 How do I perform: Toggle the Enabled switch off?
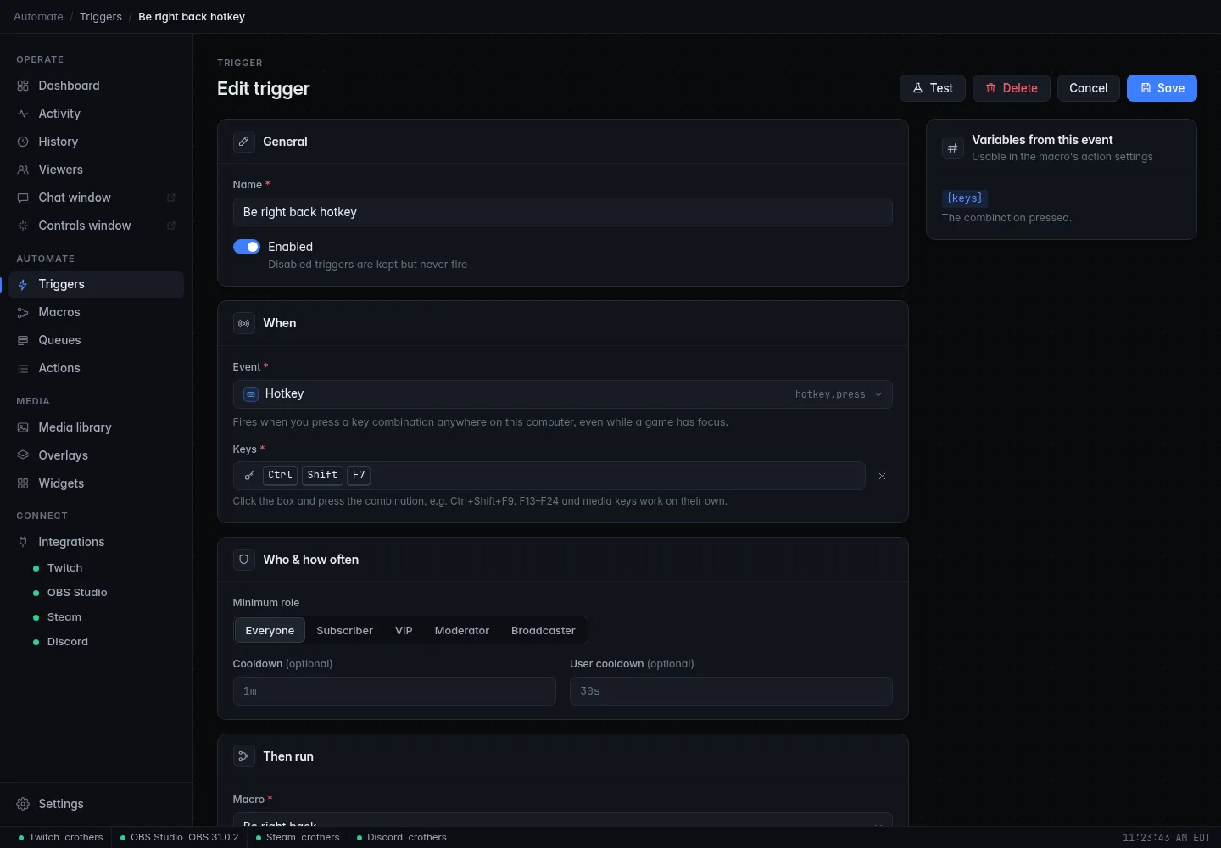(x=247, y=247)
